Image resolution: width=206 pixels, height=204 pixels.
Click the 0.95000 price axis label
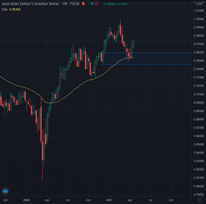199,61
